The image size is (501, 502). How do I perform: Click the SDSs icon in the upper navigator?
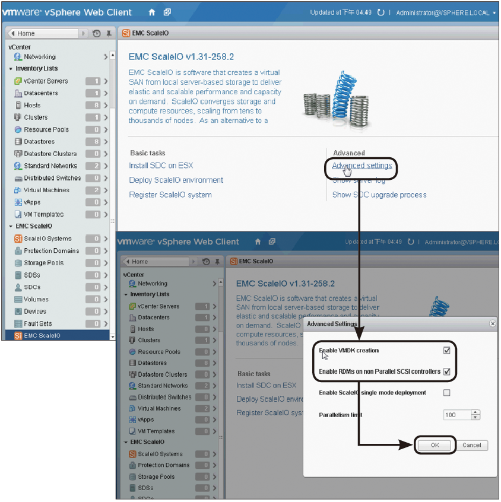18,275
